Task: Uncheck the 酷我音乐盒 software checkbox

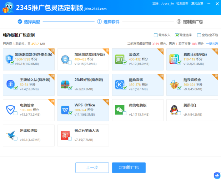Action: click(179, 88)
